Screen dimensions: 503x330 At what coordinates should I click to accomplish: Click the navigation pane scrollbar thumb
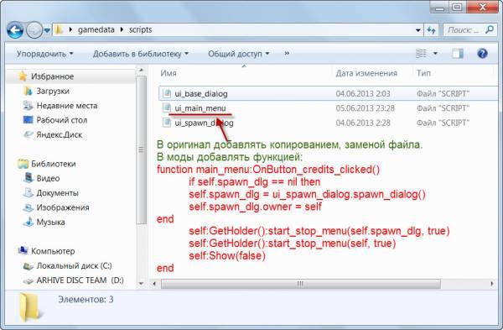point(141,150)
